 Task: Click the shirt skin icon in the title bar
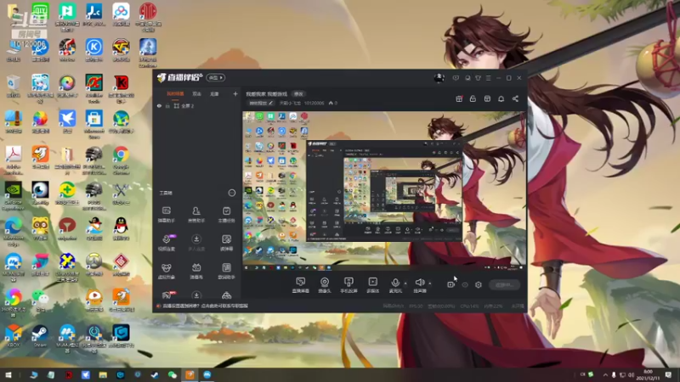[478, 78]
